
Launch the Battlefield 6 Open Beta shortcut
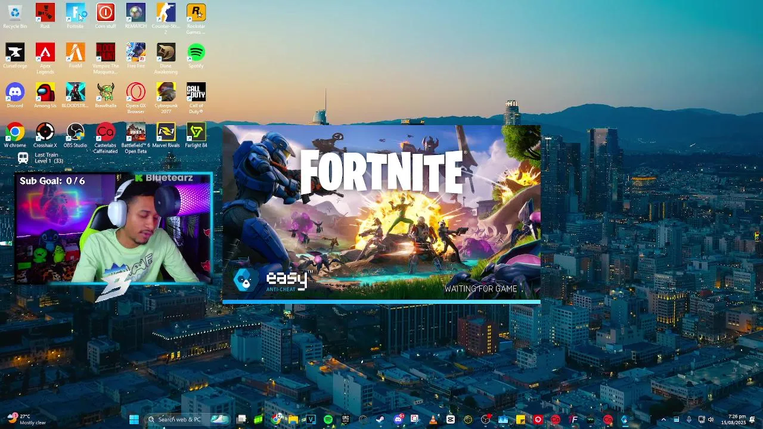(x=135, y=138)
